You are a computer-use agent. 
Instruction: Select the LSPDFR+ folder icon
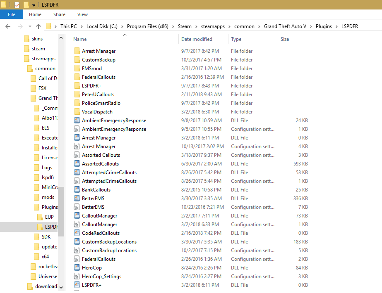[x=77, y=85]
